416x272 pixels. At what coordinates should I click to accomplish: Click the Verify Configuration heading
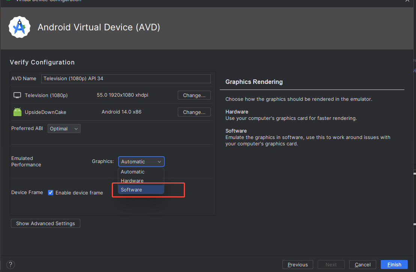tap(42, 62)
